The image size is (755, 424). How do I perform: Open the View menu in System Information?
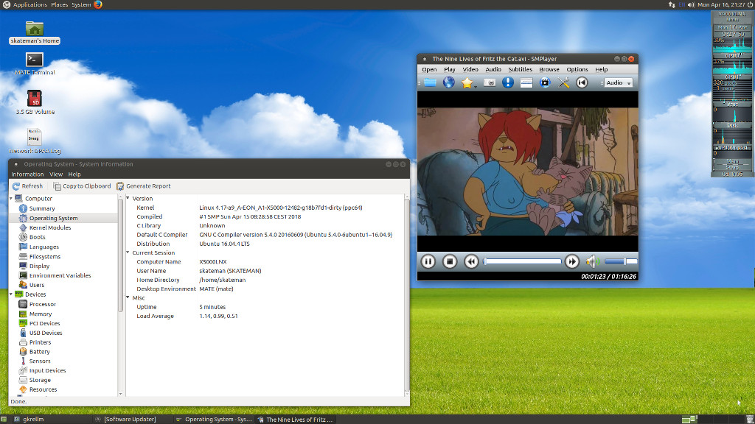click(56, 174)
